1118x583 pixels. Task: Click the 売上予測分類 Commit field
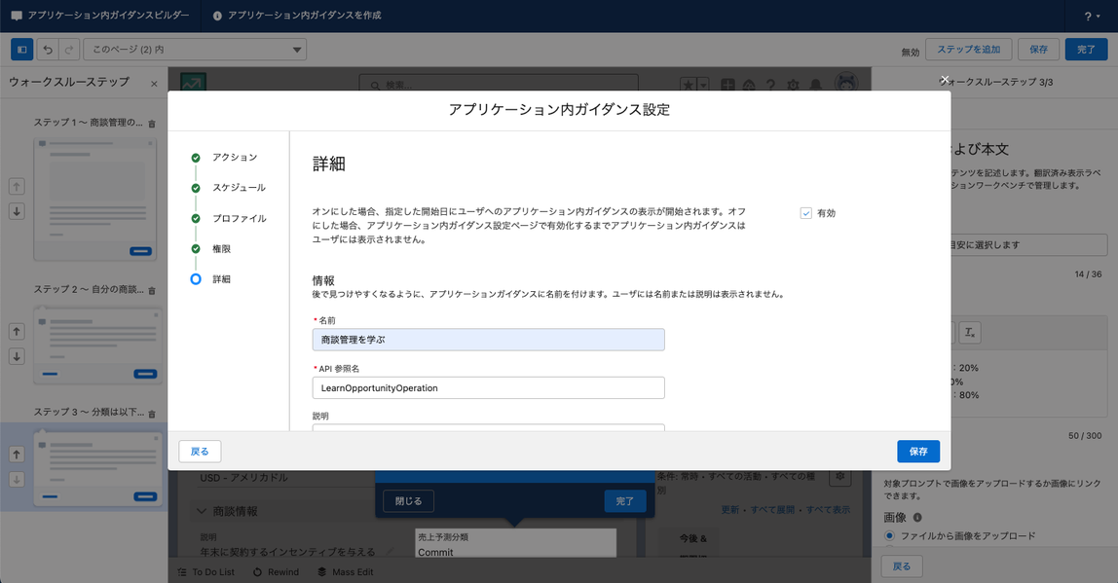pos(515,544)
